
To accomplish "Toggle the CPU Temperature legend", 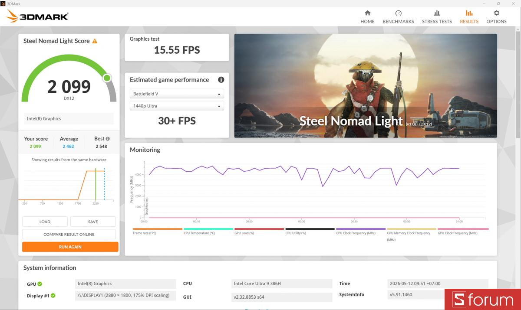I will coord(208,231).
